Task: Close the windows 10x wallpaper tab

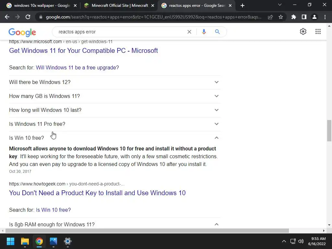Action: 75,6
